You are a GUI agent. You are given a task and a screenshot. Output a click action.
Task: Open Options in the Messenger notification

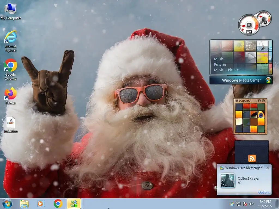point(264,192)
